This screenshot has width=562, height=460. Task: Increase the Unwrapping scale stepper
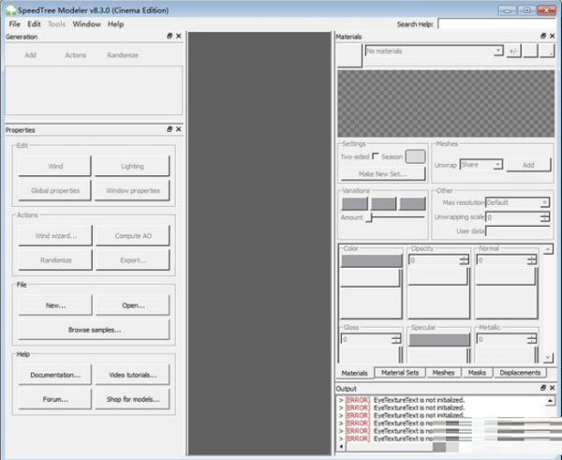(x=544, y=214)
